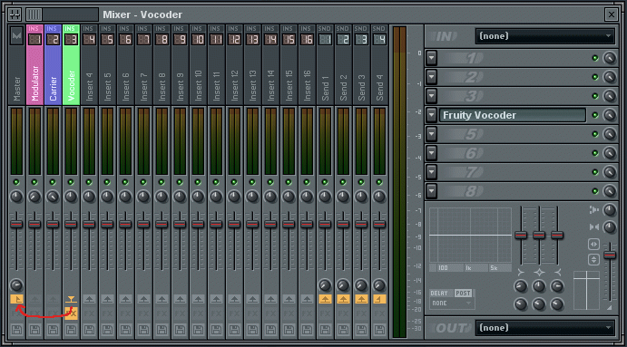627x347 pixels.
Task: Click the Vocoder track volume fader
Action: pyautogui.click(x=71, y=224)
